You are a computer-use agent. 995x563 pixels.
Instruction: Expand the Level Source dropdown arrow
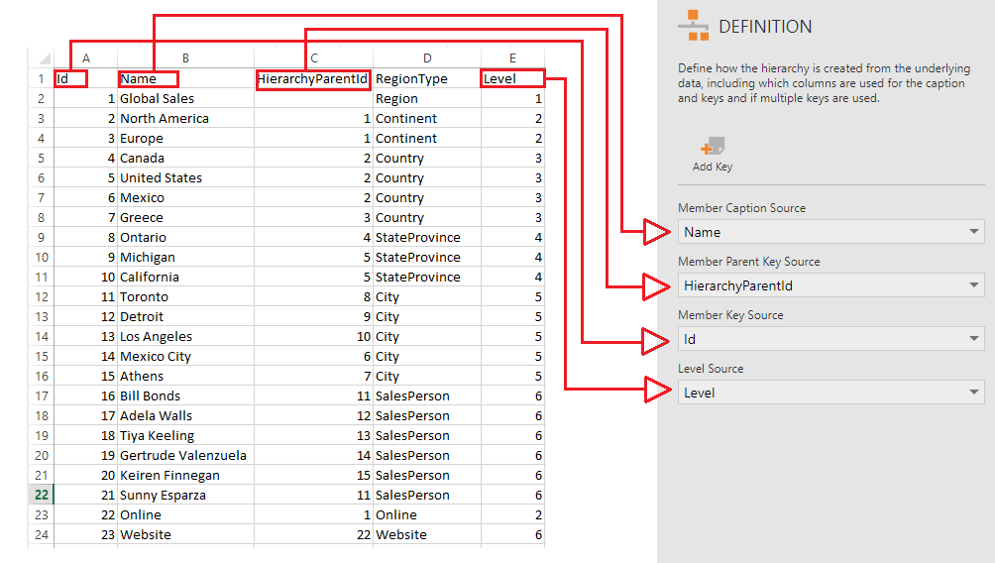tap(973, 393)
